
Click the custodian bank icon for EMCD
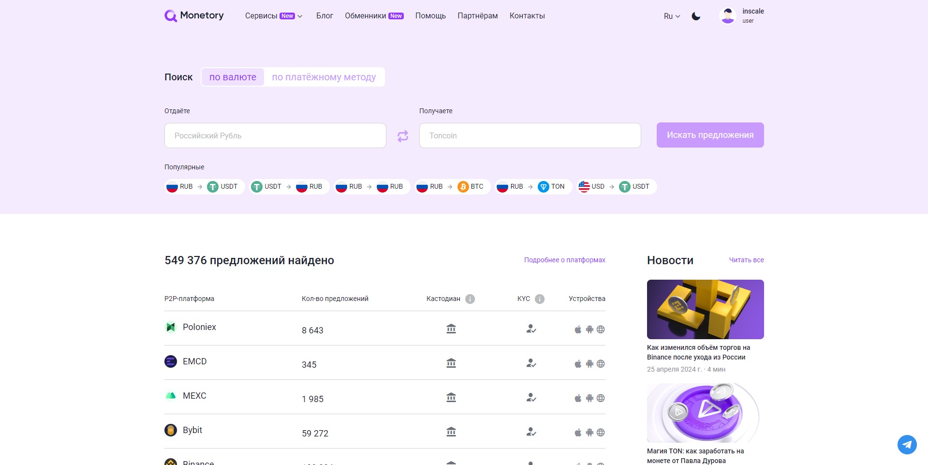[x=451, y=363]
